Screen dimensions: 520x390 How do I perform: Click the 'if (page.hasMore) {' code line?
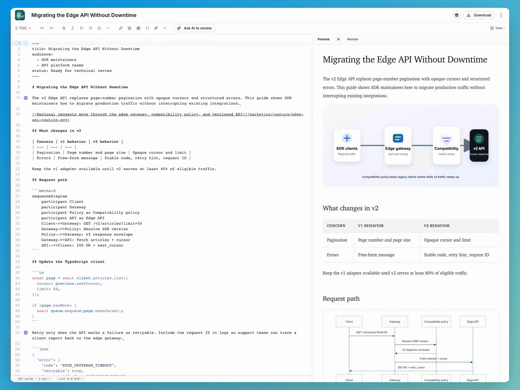click(x=54, y=305)
